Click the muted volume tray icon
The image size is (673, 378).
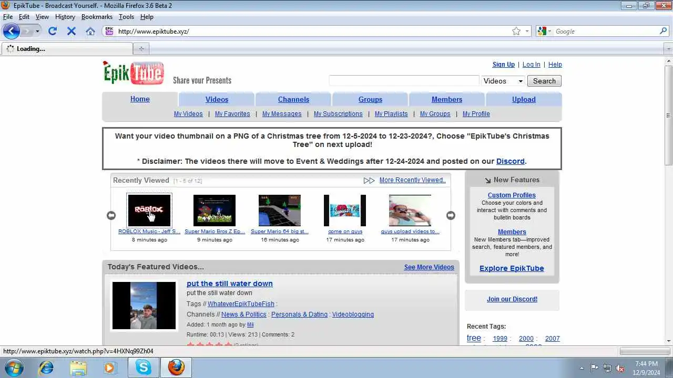620,368
